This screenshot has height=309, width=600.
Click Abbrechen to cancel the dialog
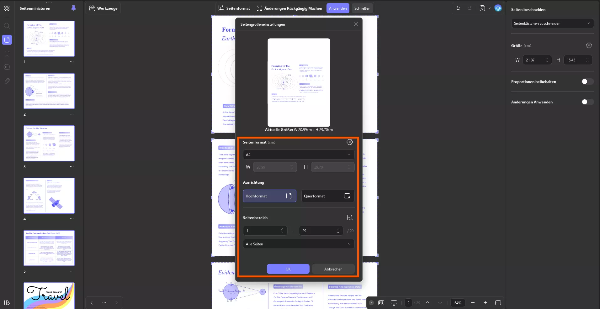[x=333, y=269]
